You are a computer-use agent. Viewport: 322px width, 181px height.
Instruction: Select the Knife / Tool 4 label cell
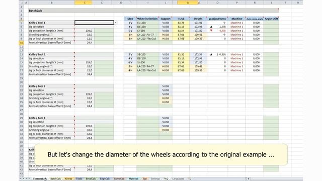pyautogui.click(x=51, y=118)
